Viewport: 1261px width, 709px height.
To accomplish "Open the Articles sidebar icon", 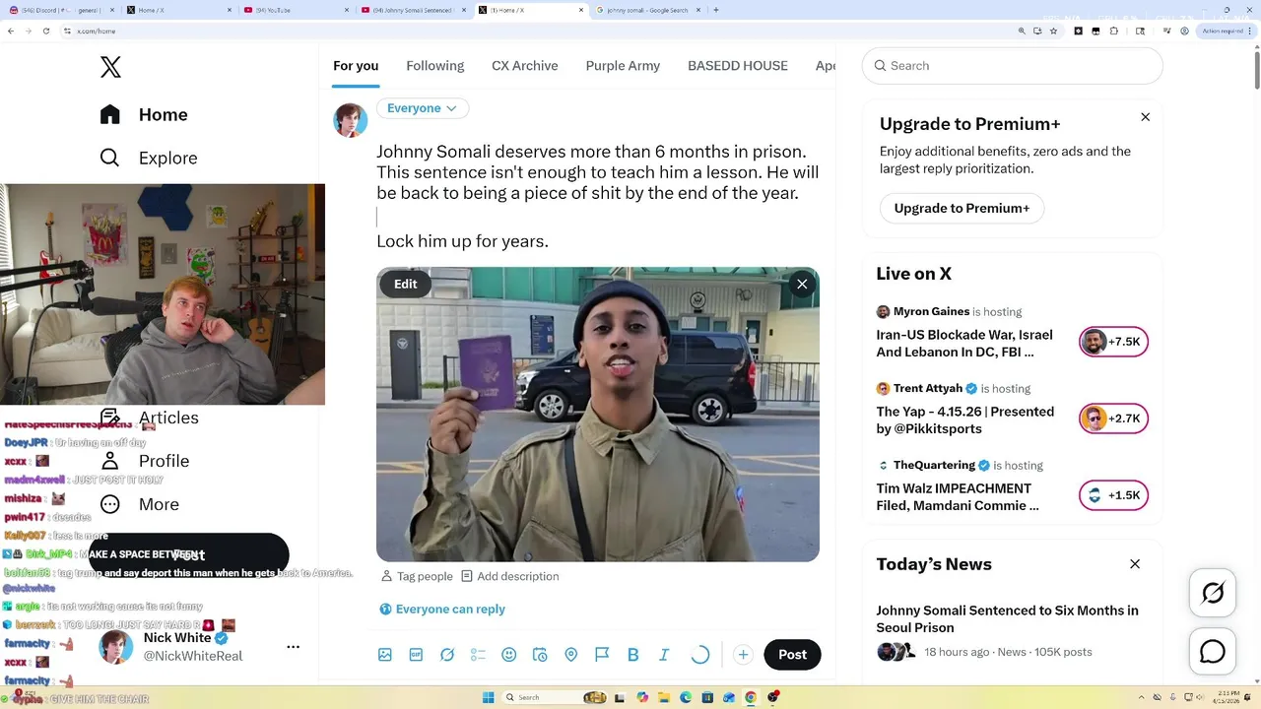I will [x=110, y=418].
